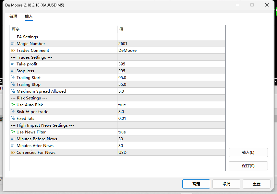Click the fraction icon beside Maximum Spread Allowed
Screen dimensions: 277x194
(13, 91)
